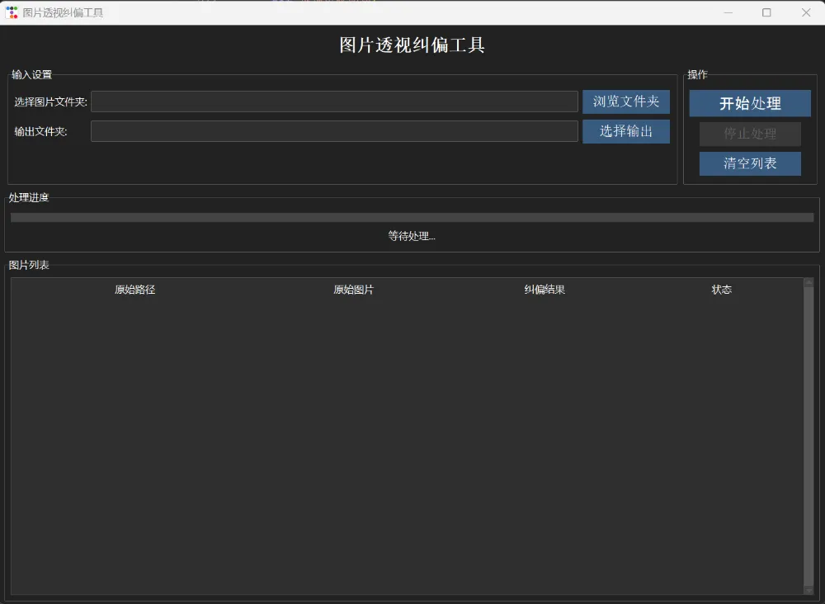
Task: Focus the 输出文件夹 input field
Action: (334, 131)
